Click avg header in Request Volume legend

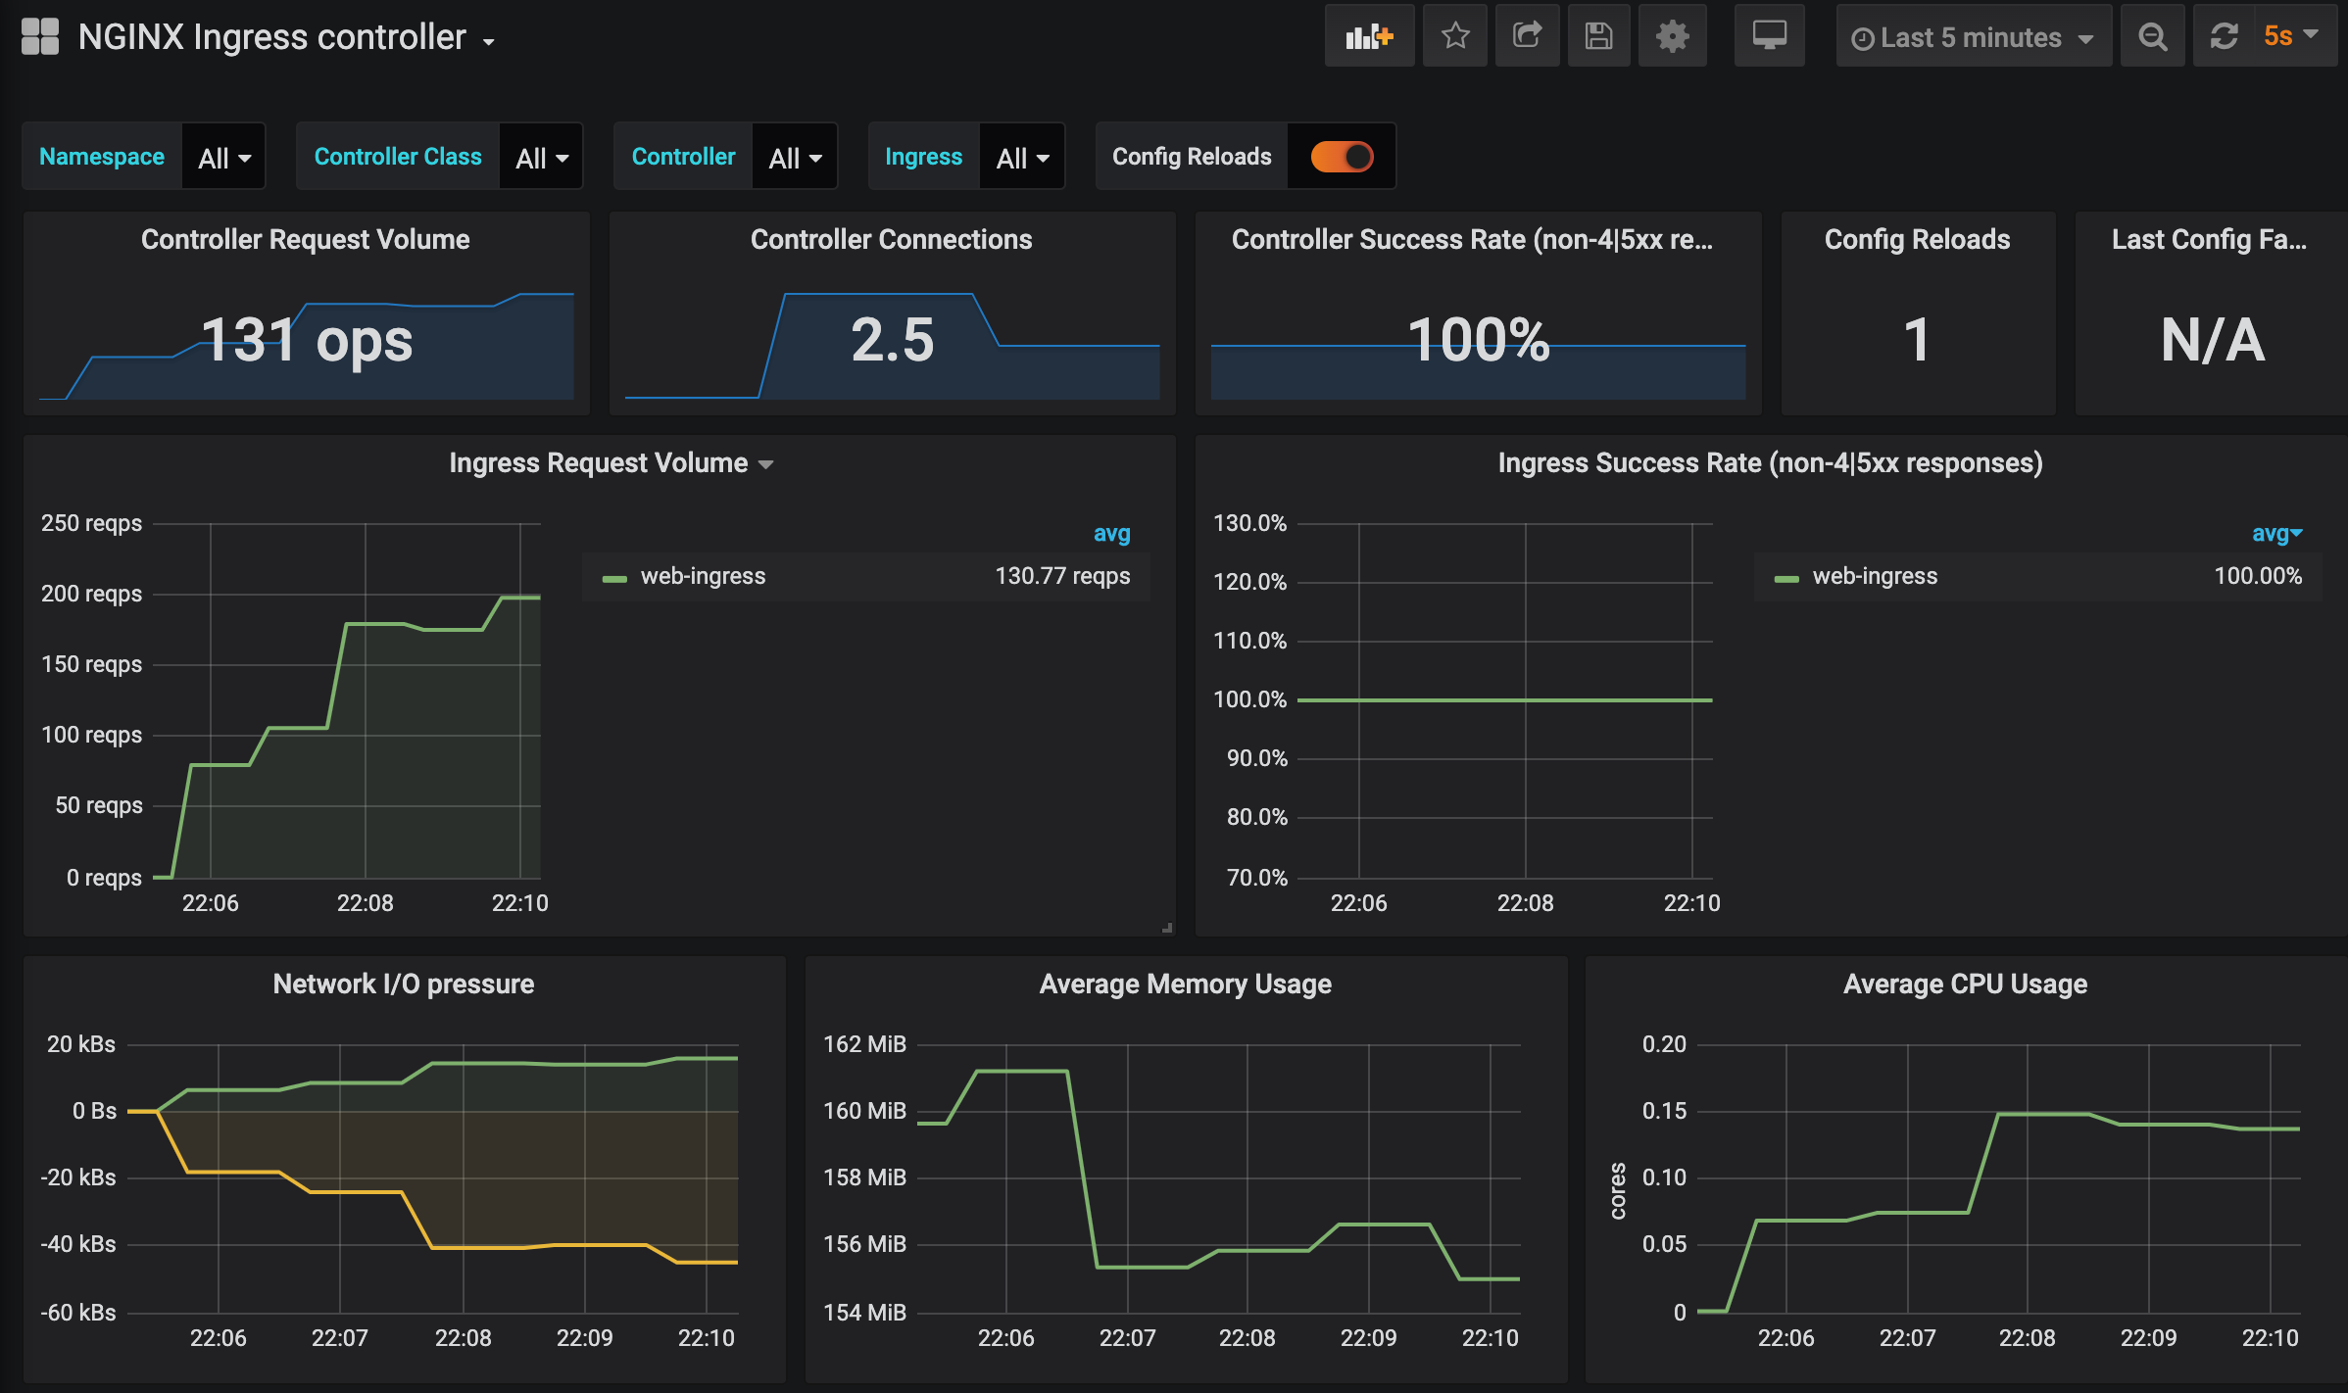tap(1112, 533)
